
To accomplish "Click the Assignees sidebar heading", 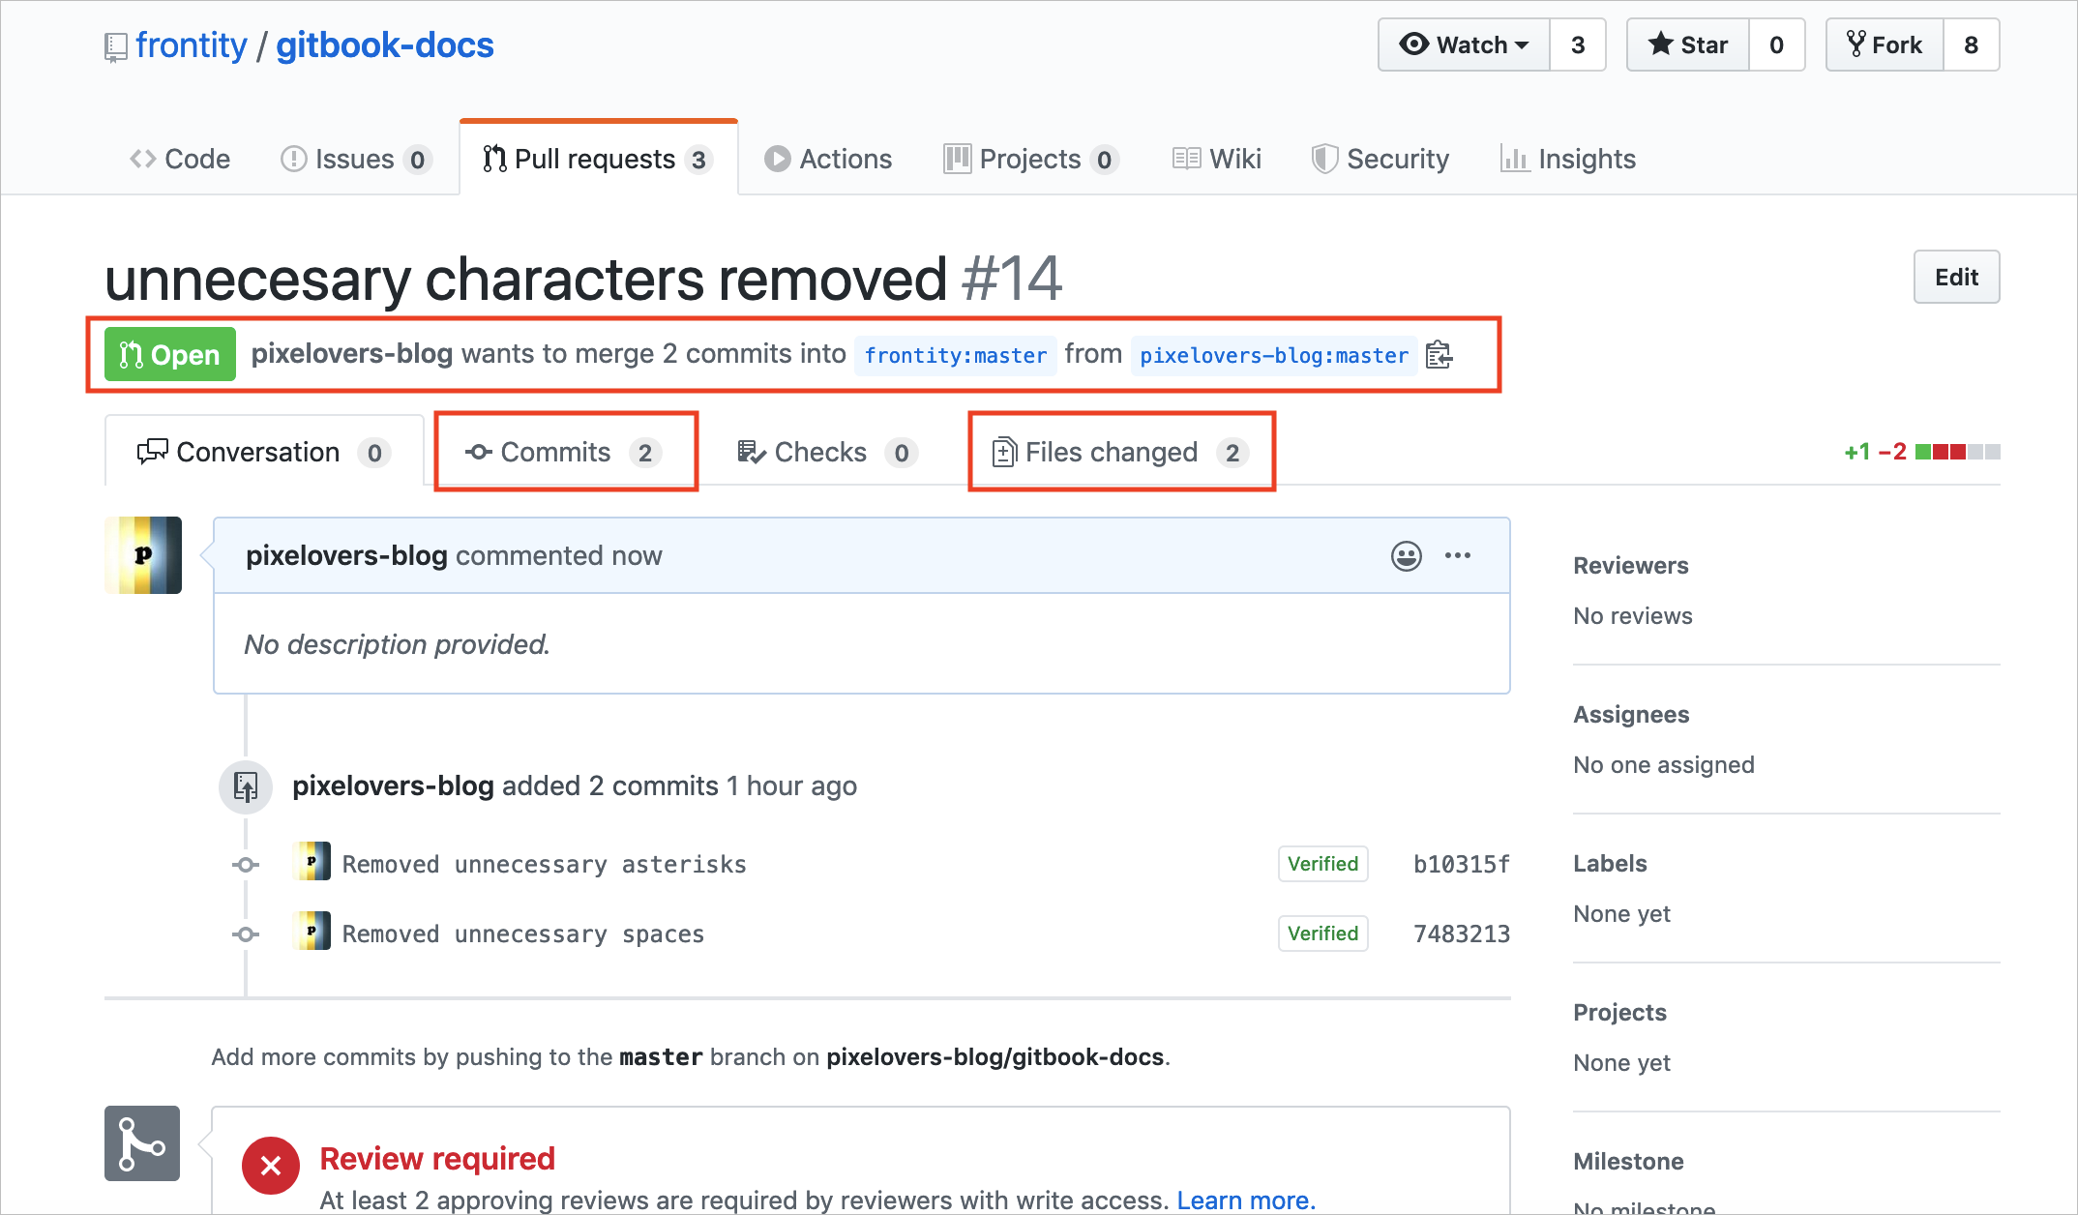I will 1631,715.
